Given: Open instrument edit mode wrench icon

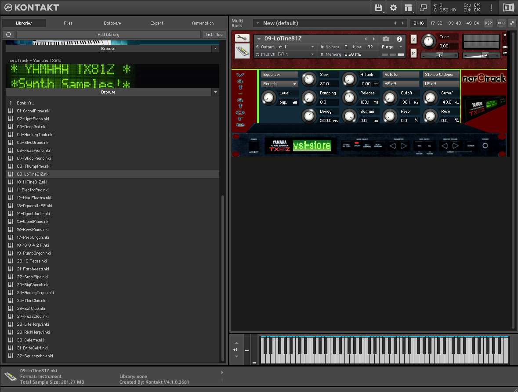Looking at the screenshot, I should tap(242, 38).
